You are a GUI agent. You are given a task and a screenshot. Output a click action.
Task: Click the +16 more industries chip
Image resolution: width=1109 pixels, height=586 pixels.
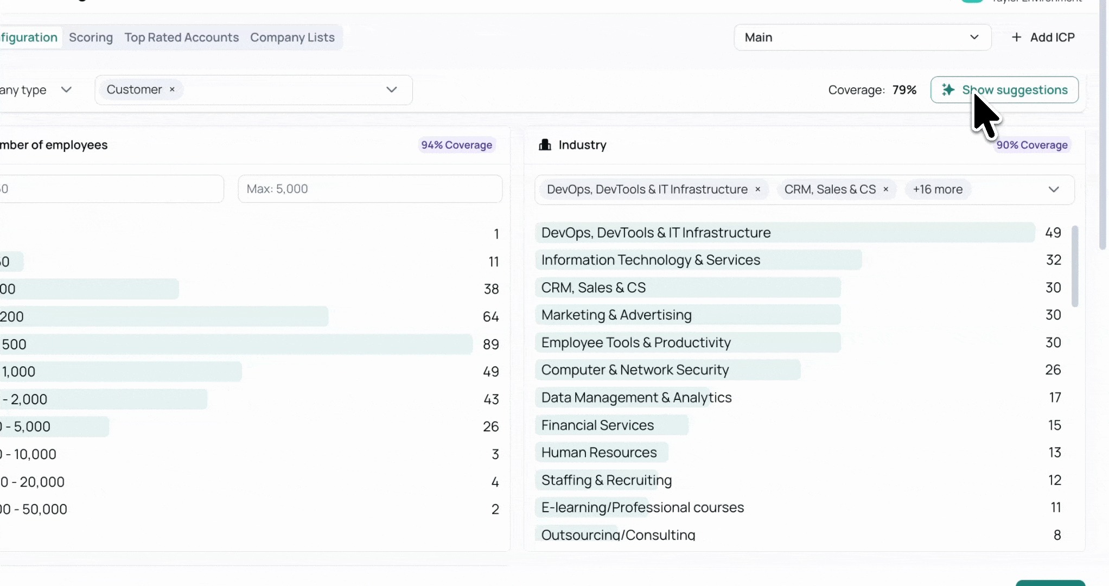point(938,189)
